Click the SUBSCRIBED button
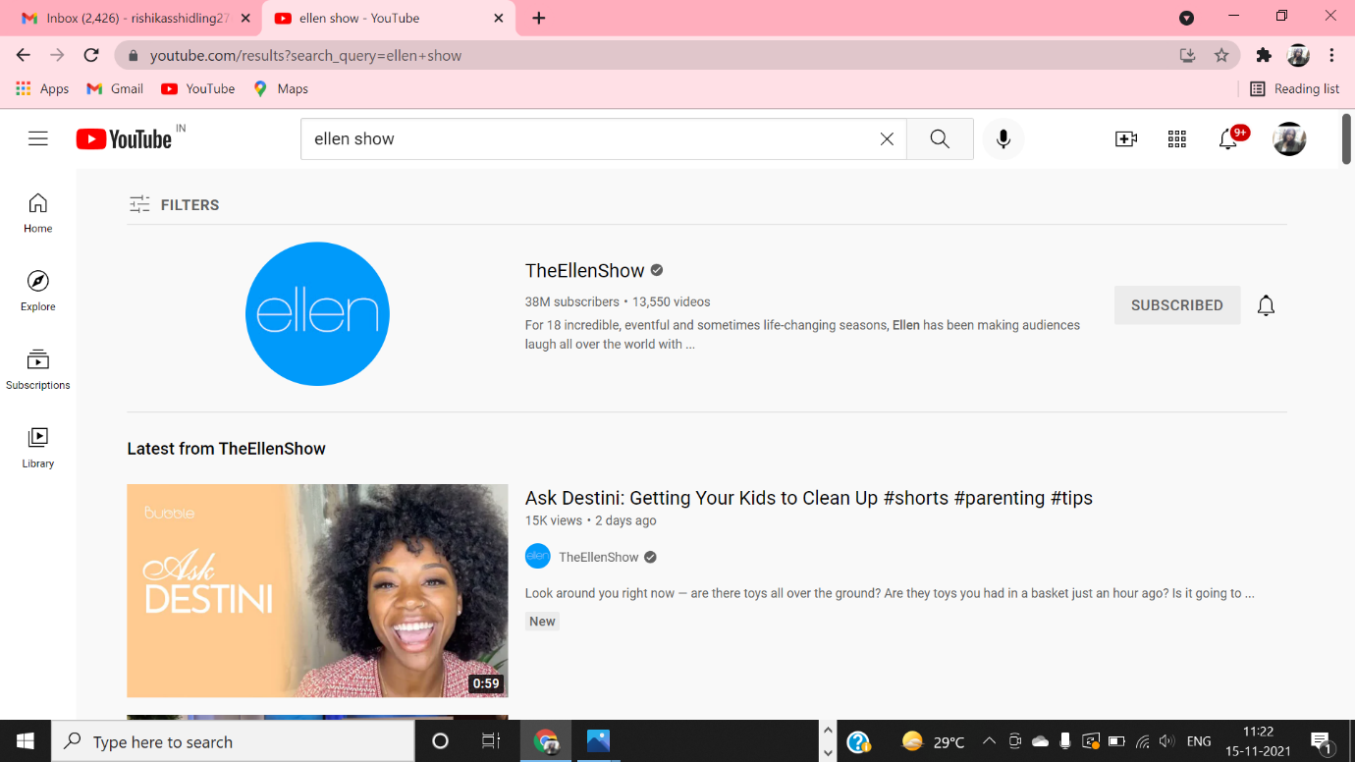Image resolution: width=1355 pixels, height=762 pixels. click(x=1177, y=305)
